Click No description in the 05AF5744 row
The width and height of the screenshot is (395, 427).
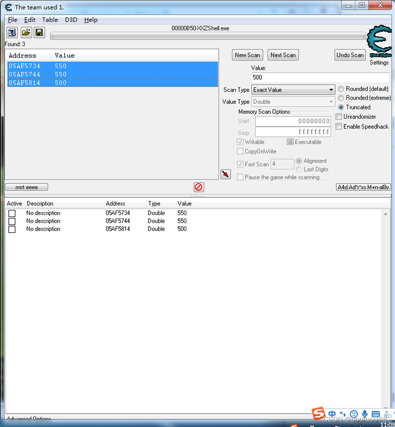(x=43, y=221)
